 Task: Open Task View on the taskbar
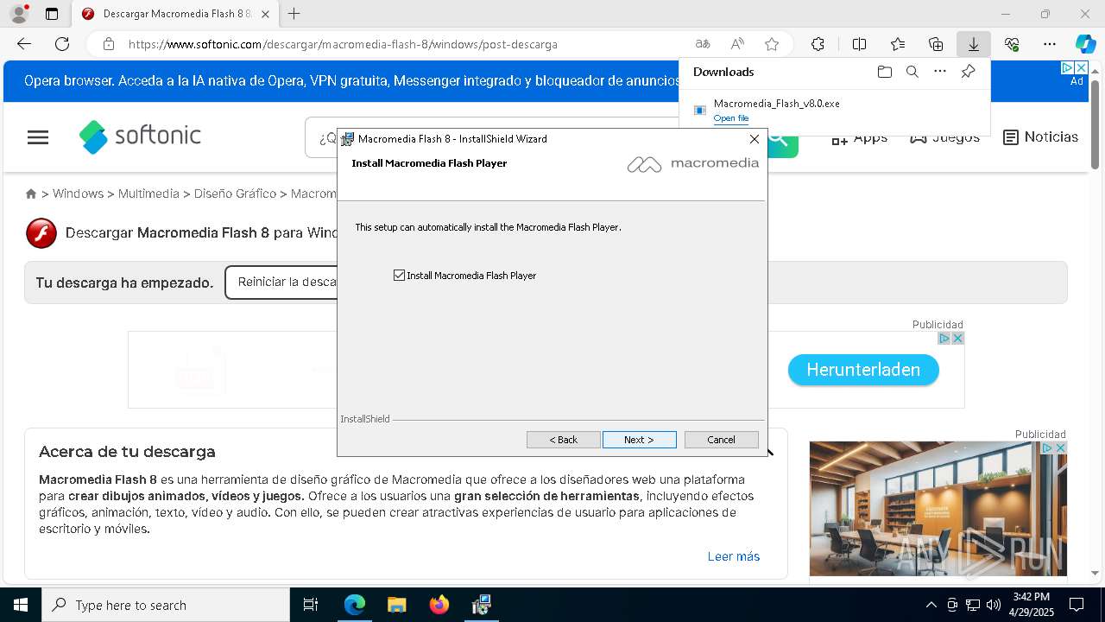(x=311, y=605)
